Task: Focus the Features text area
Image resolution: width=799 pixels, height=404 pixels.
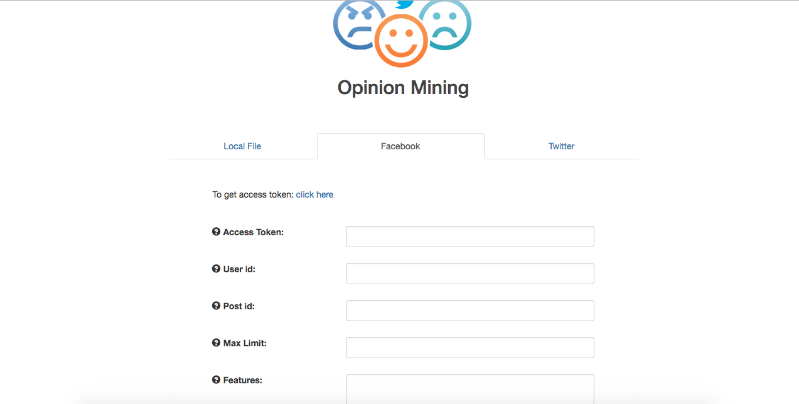Action: [x=469, y=389]
